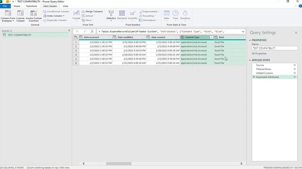Click in the formula bar text
The image size is (302, 169).
coord(161,31)
